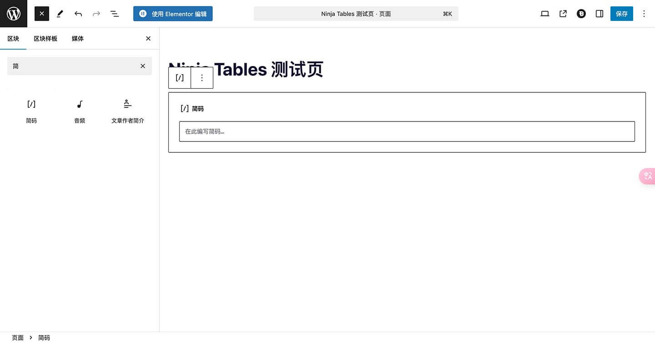Image resolution: width=655 pixels, height=343 pixels.
Task: Clear the block search text
Action: [x=143, y=66]
